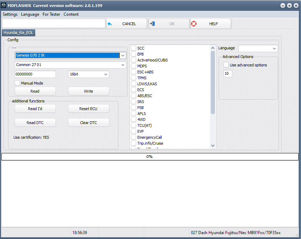Check the ABS/ESC checkbox
The width and height of the screenshot is (301, 239).
[134, 96]
